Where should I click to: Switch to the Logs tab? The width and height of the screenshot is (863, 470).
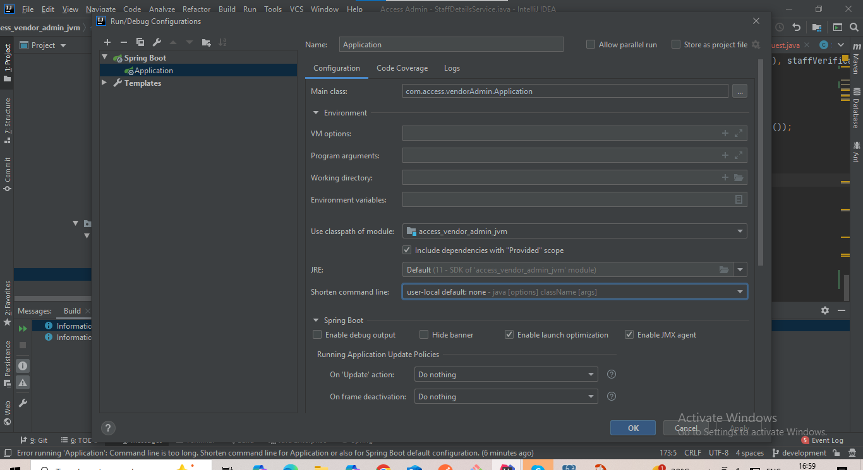tap(452, 68)
